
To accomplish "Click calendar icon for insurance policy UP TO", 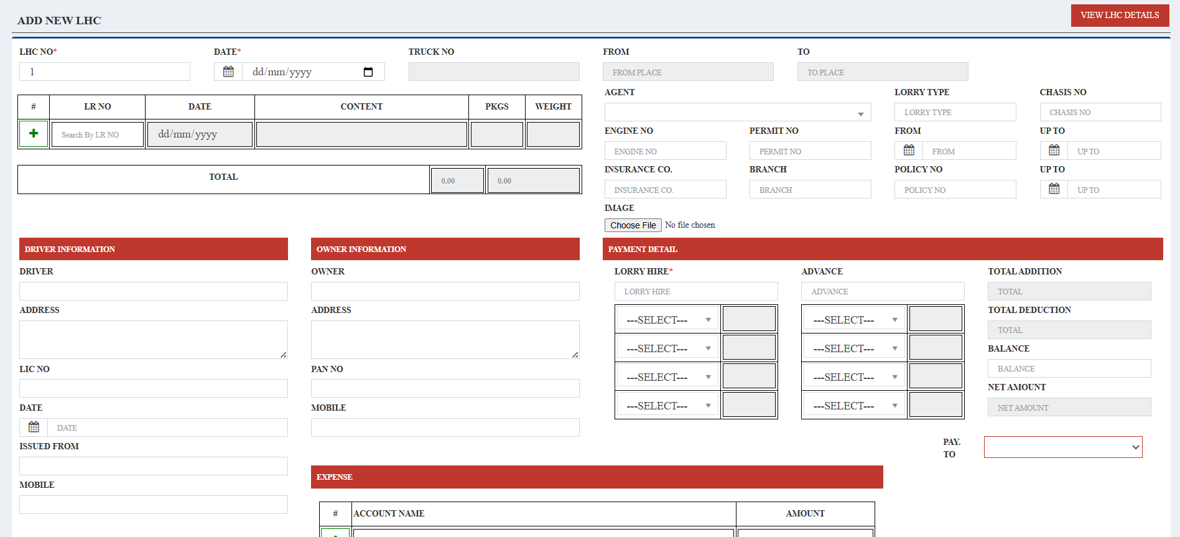I will (x=1054, y=189).
